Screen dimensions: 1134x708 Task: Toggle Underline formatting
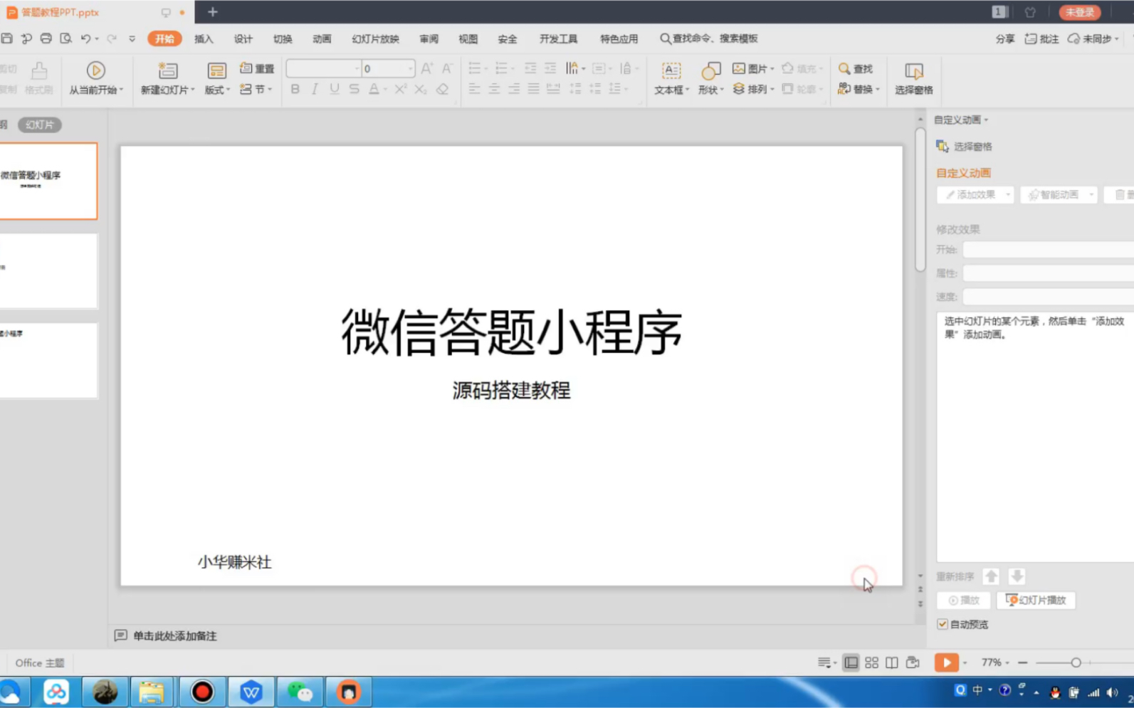coord(334,89)
